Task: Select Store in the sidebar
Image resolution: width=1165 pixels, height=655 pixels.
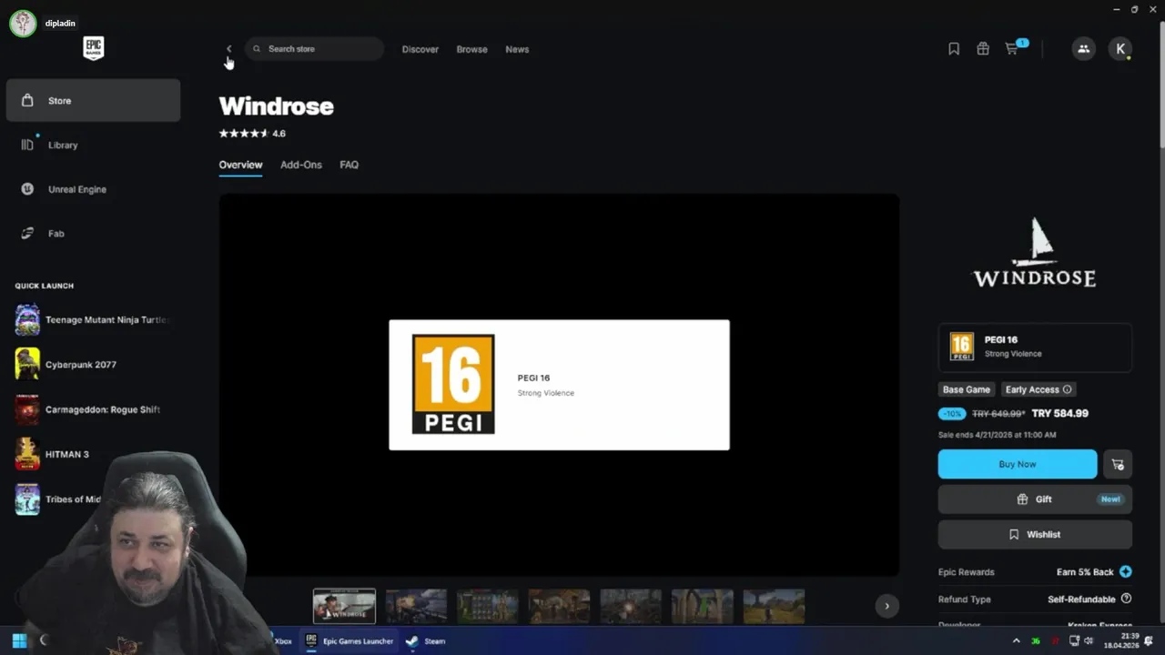Action: pos(93,100)
